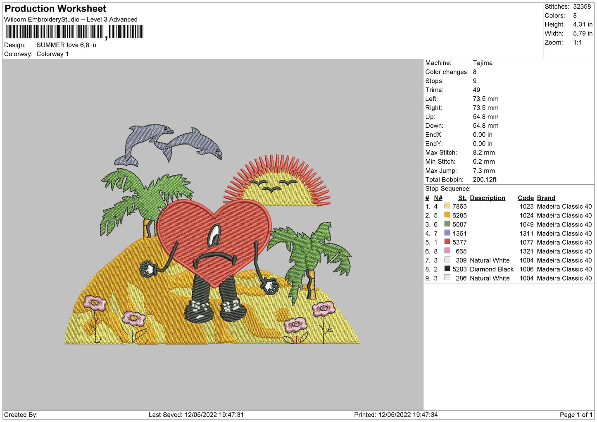Click the Color changes value 8
The width and height of the screenshot is (597, 422).
(x=475, y=72)
